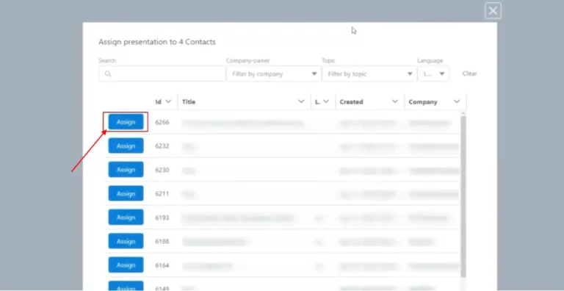Close the assign presentation dialog with X
This screenshot has width=564, height=291.
coord(493,11)
